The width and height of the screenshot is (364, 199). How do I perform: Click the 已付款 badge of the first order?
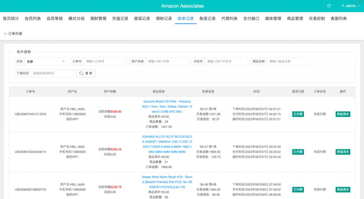(x=298, y=114)
